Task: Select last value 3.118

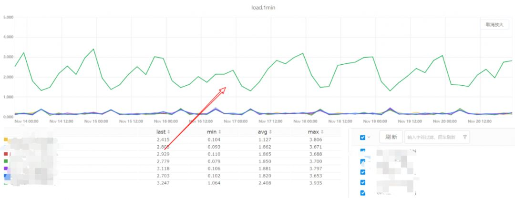Action: (163, 169)
